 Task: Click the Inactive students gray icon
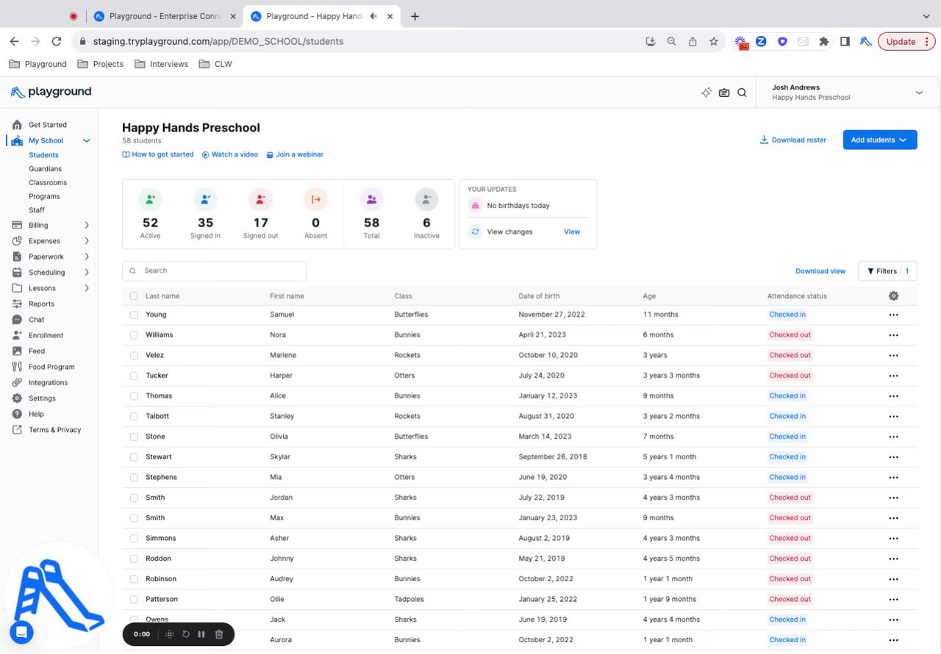pyautogui.click(x=426, y=199)
